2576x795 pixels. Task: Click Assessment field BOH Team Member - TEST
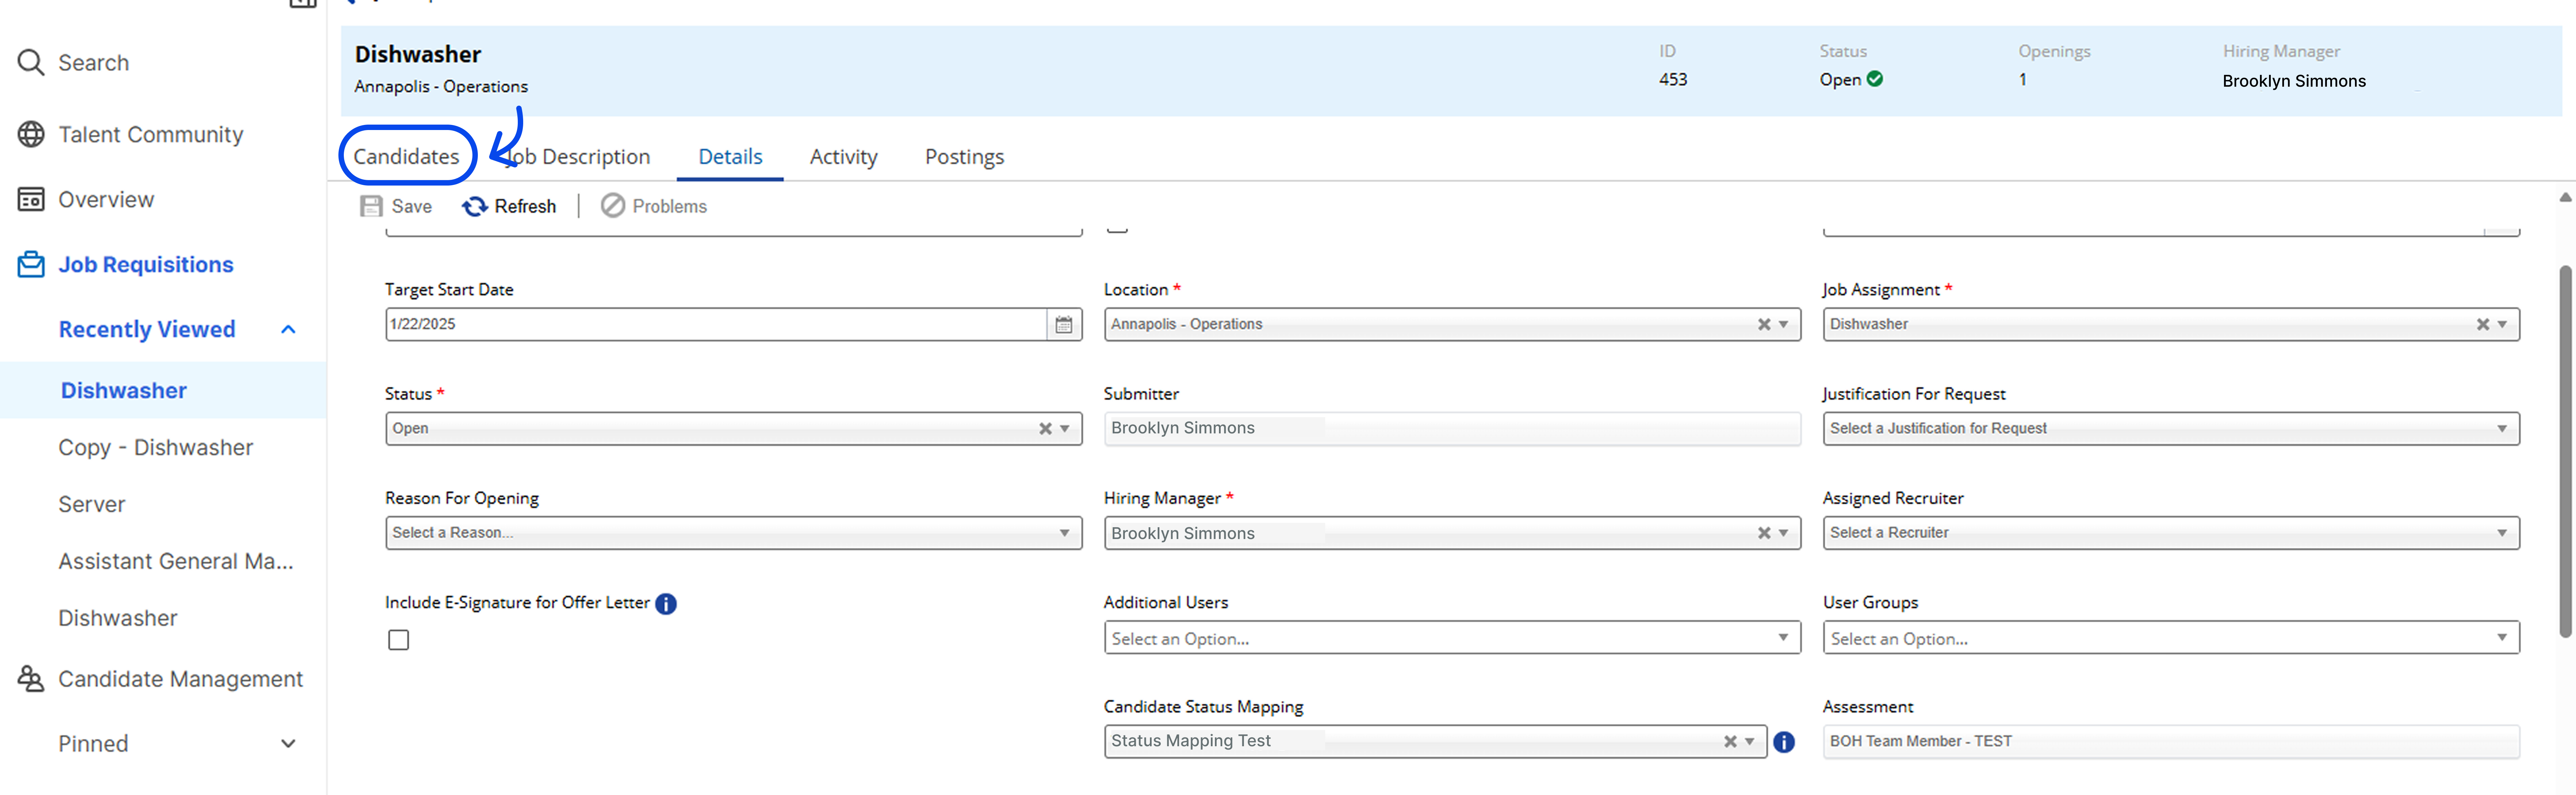click(x=2171, y=741)
